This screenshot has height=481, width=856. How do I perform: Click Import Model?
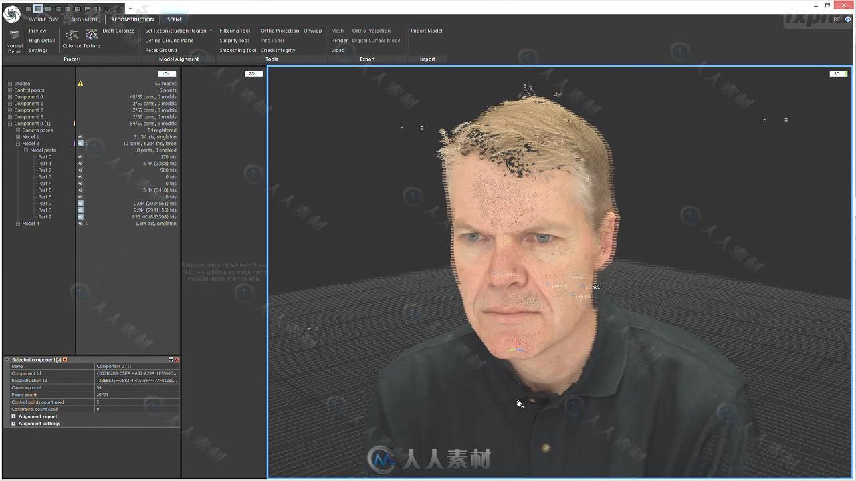pos(427,31)
